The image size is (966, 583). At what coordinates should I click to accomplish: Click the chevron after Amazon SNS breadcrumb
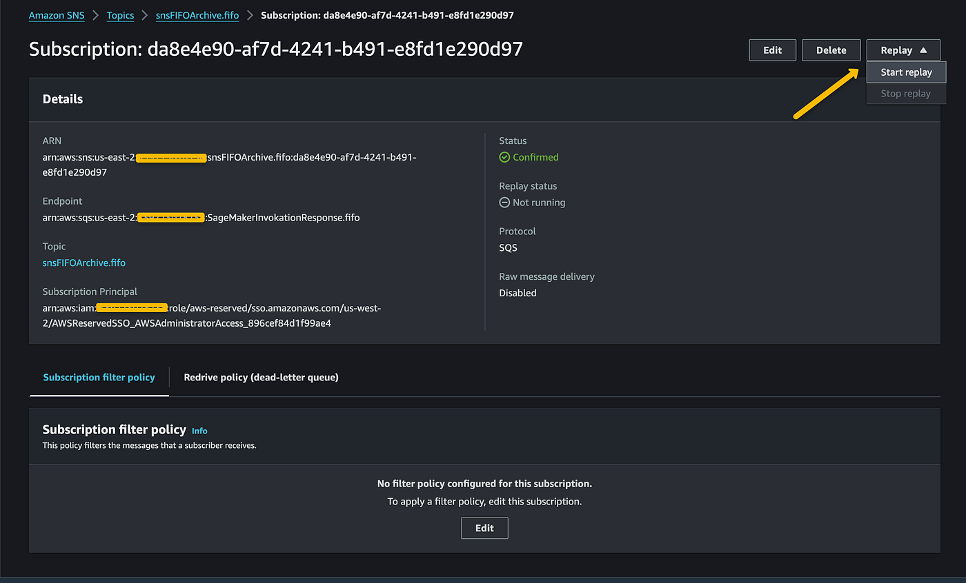point(96,15)
